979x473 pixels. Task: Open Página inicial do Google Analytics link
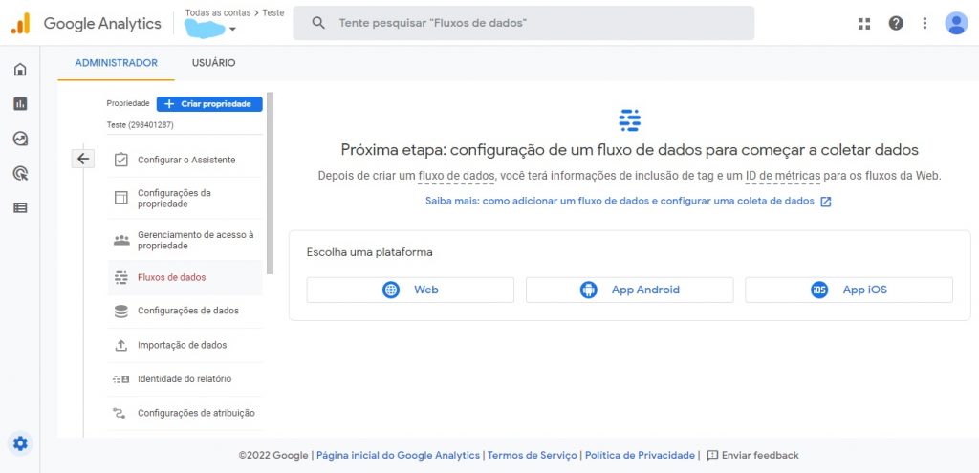pyautogui.click(x=399, y=456)
